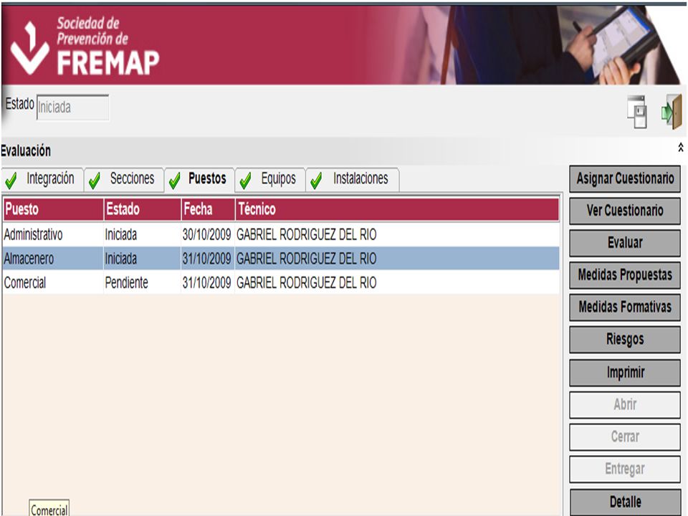The width and height of the screenshot is (688, 516).
Task: Select the Puestos tab
Action: 200,179
